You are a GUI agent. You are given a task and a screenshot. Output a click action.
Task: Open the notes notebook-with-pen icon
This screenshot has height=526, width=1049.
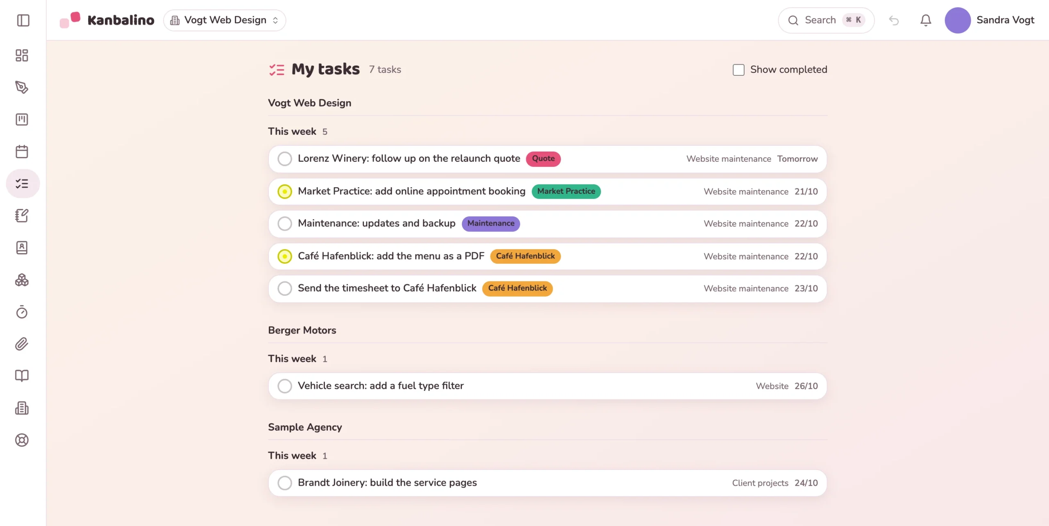pos(22,215)
